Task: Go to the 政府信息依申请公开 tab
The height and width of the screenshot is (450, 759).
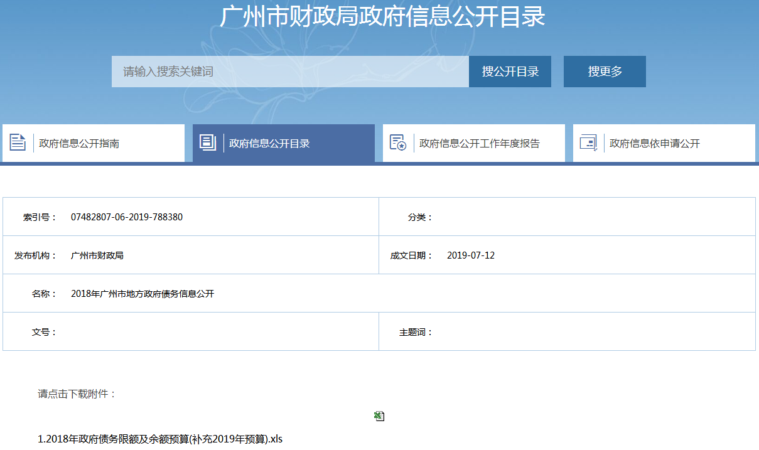Action: [654, 143]
